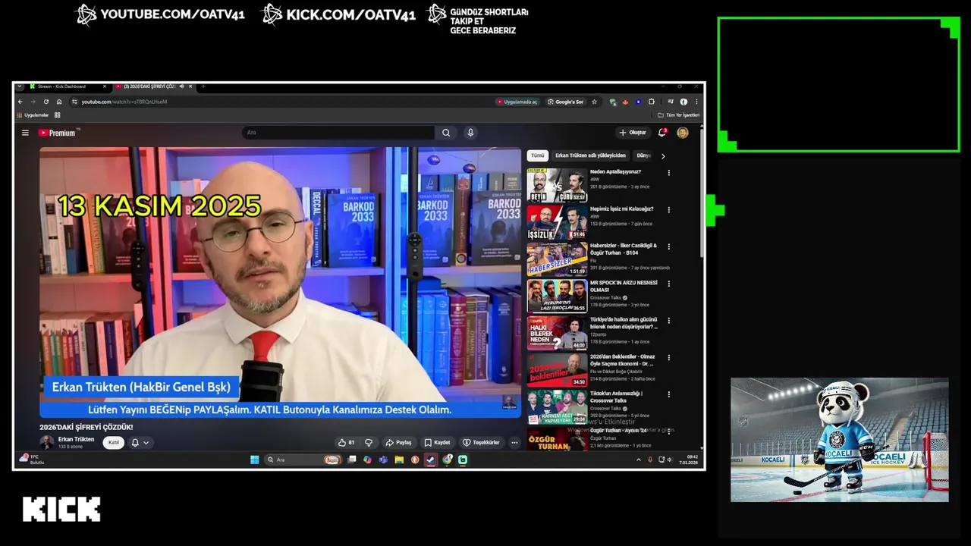
Task: Open the YouTube notifications bell
Action: click(x=661, y=133)
